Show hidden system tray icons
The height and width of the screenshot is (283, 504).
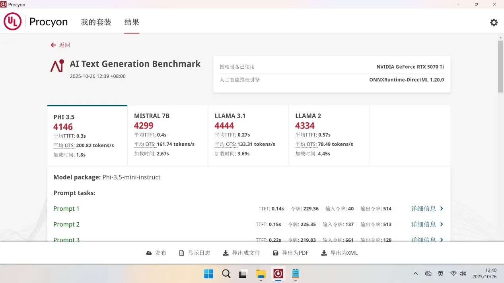[416, 274]
